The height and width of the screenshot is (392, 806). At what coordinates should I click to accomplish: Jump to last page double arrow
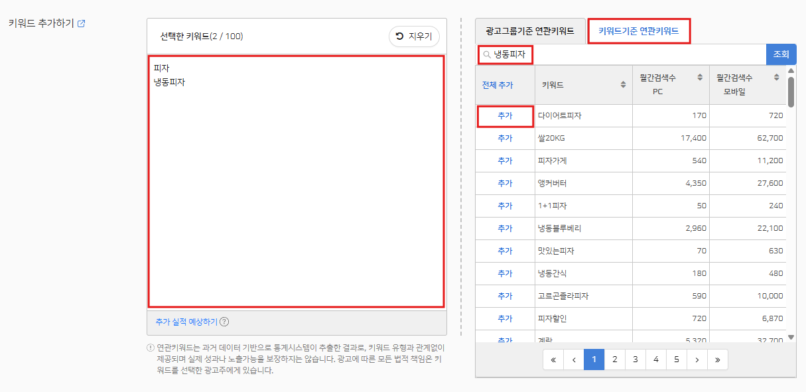point(717,359)
